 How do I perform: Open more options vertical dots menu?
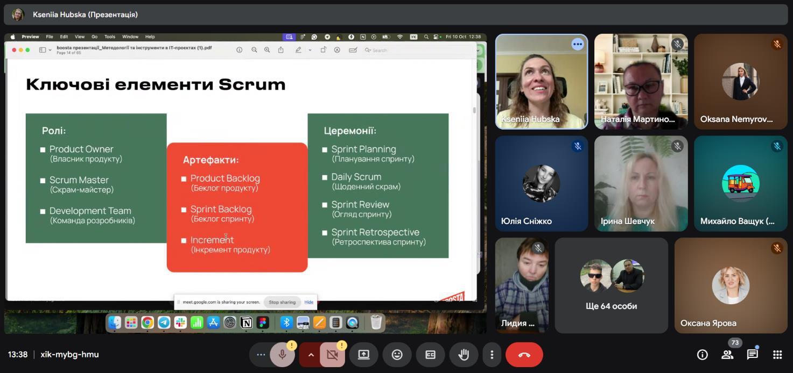[x=492, y=355]
